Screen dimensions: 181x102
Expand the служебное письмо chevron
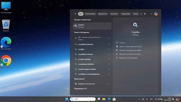pos(109,54)
